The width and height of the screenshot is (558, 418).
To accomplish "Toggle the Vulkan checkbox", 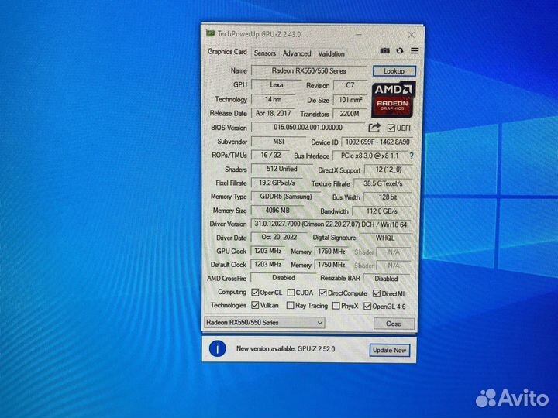I will [x=255, y=305].
